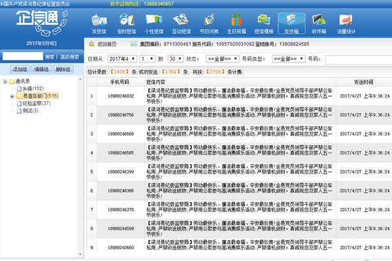
Task: Expand the 县直各部门 tree node
Action: coord(13,96)
